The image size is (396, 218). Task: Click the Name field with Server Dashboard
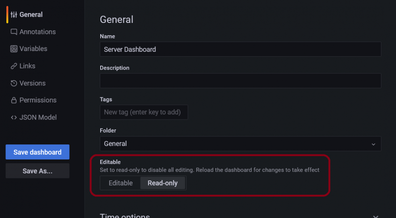click(240, 49)
